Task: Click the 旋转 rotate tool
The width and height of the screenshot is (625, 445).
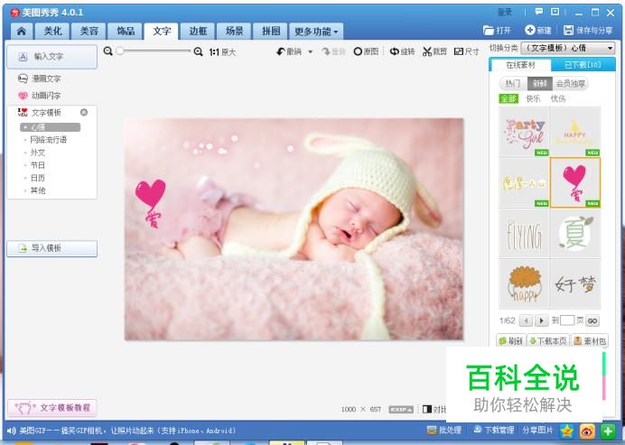Action: click(402, 51)
